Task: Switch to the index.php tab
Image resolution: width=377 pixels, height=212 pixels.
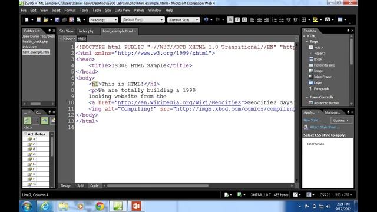Action: (x=87, y=31)
